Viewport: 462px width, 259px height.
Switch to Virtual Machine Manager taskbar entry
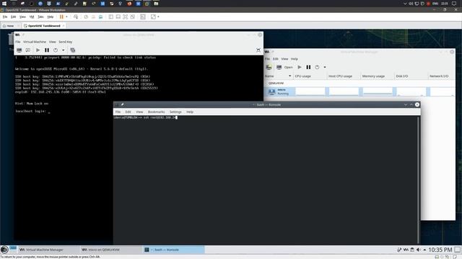pos(48,250)
